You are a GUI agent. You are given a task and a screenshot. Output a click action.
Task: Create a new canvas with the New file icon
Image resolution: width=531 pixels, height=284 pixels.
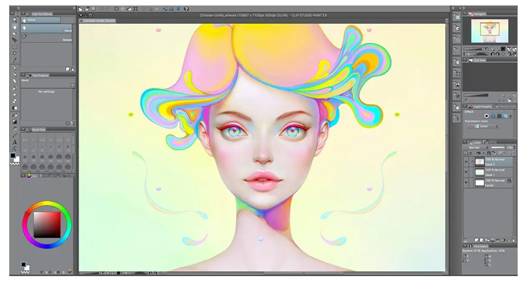(81, 9)
